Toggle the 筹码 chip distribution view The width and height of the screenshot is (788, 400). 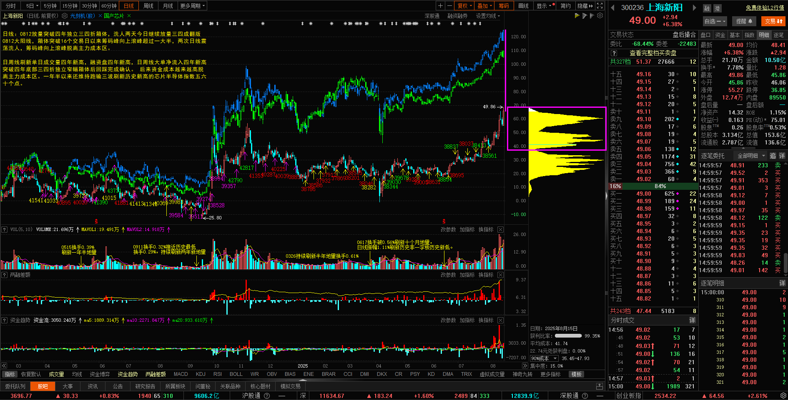504,6
